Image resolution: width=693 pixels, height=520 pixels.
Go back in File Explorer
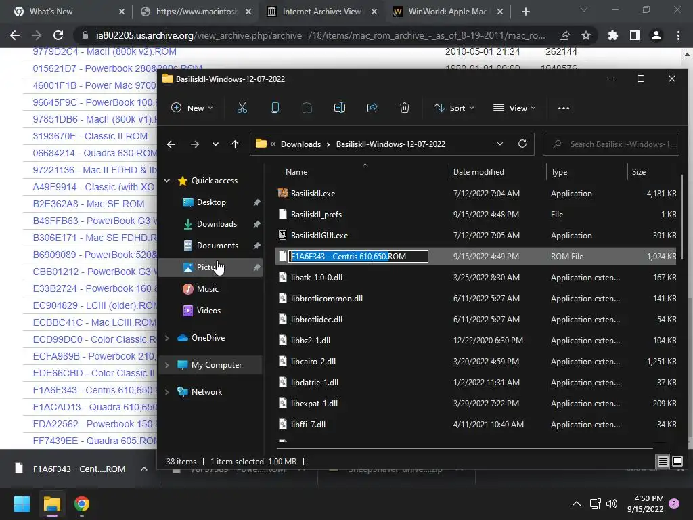coord(171,144)
